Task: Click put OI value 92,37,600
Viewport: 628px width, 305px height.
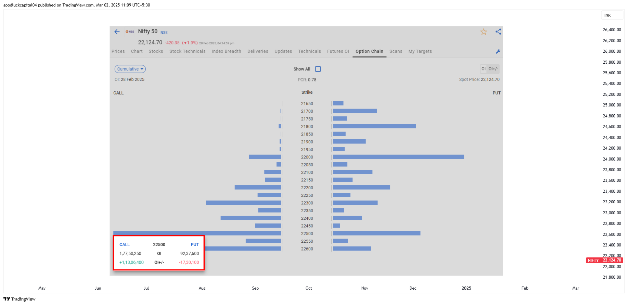Action: pyautogui.click(x=190, y=254)
